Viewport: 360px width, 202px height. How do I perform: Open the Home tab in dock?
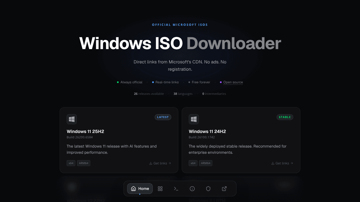[x=140, y=189]
